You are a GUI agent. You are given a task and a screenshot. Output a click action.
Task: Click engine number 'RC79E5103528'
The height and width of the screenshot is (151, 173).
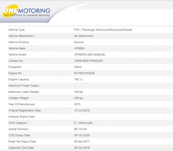coord(84,73)
